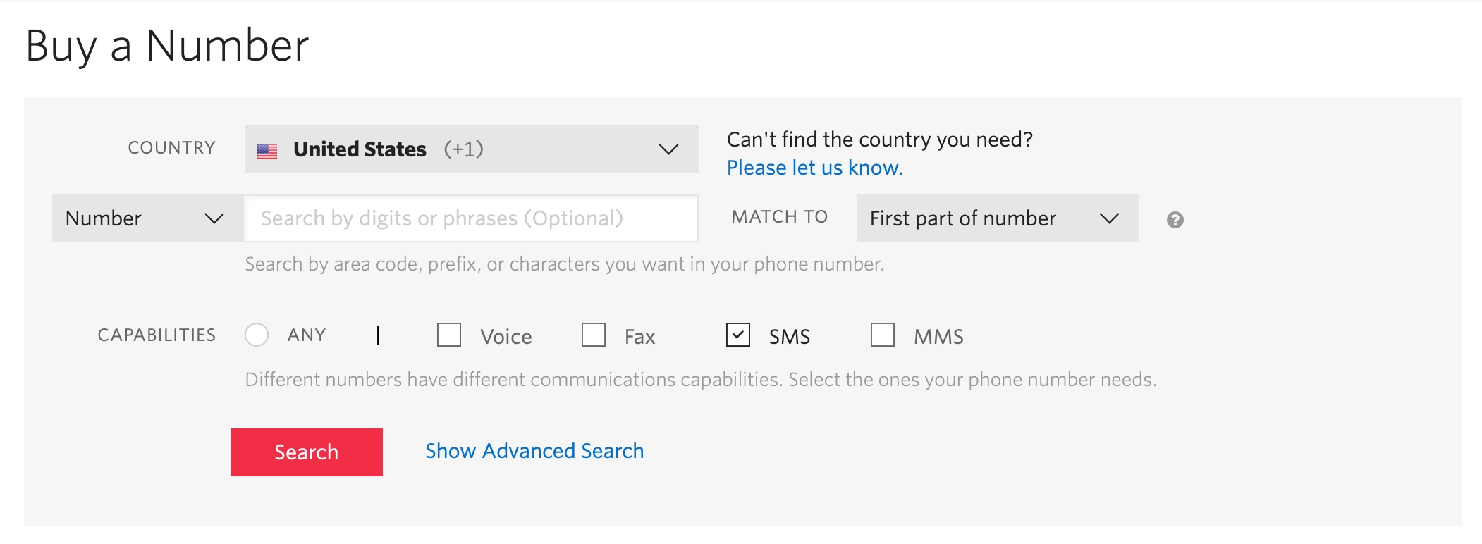Open the United States country dropdown
This screenshot has height=544, width=1482.
point(470,149)
